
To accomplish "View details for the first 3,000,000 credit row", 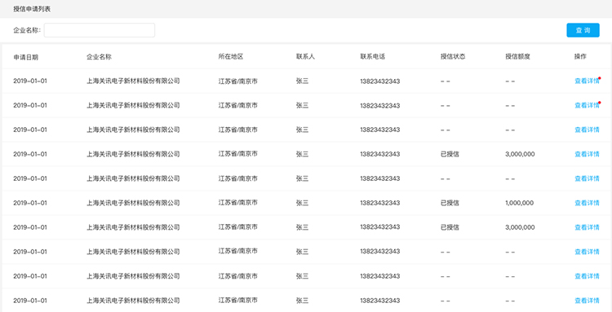I will (587, 154).
